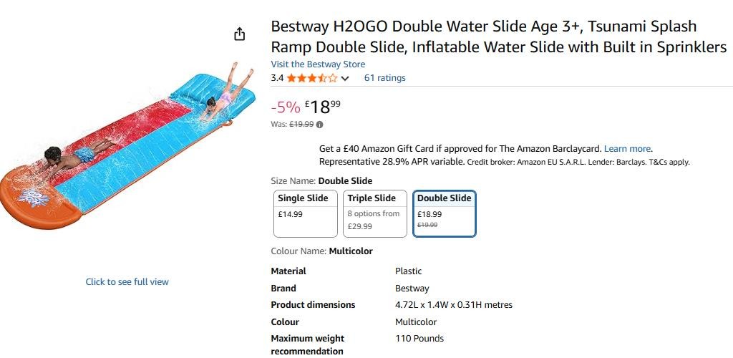Click the share icon above the product image
The image size is (733, 358).
240,34
